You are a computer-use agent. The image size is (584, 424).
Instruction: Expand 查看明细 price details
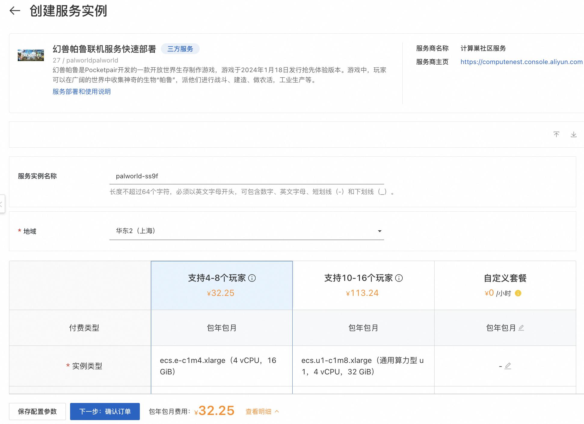click(262, 411)
